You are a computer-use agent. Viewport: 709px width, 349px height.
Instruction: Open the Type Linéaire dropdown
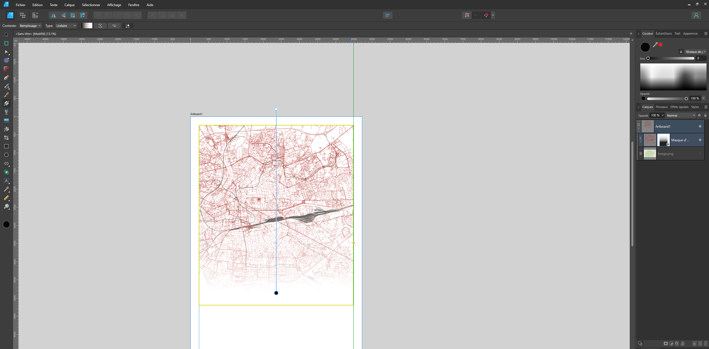click(66, 26)
